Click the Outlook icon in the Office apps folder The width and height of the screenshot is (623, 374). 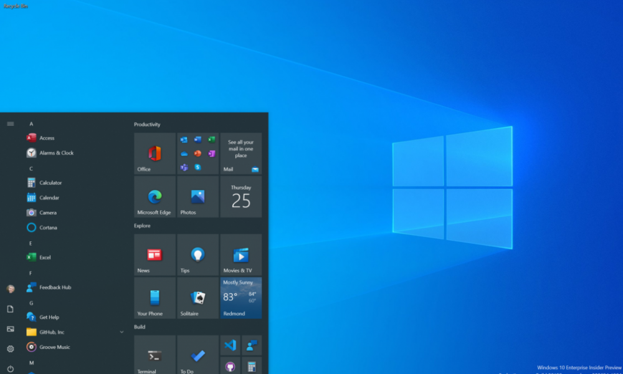pyautogui.click(x=184, y=140)
